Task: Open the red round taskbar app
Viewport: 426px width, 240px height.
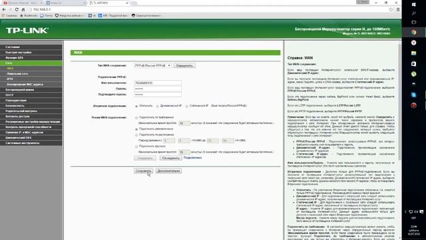Action: tap(414, 105)
